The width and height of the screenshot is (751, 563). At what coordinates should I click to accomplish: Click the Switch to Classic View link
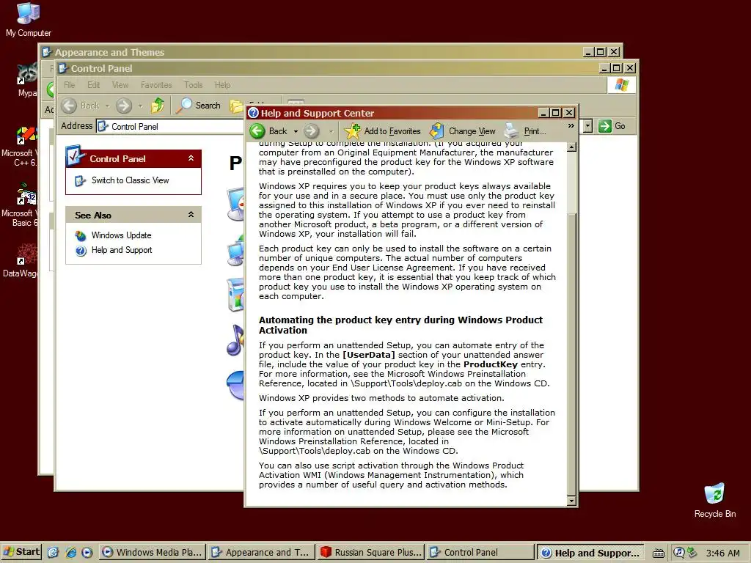tap(131, 180)
